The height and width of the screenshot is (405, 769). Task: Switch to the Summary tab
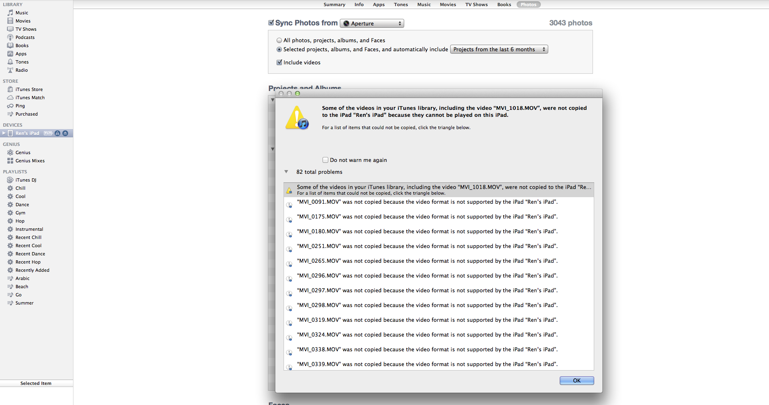334,5
